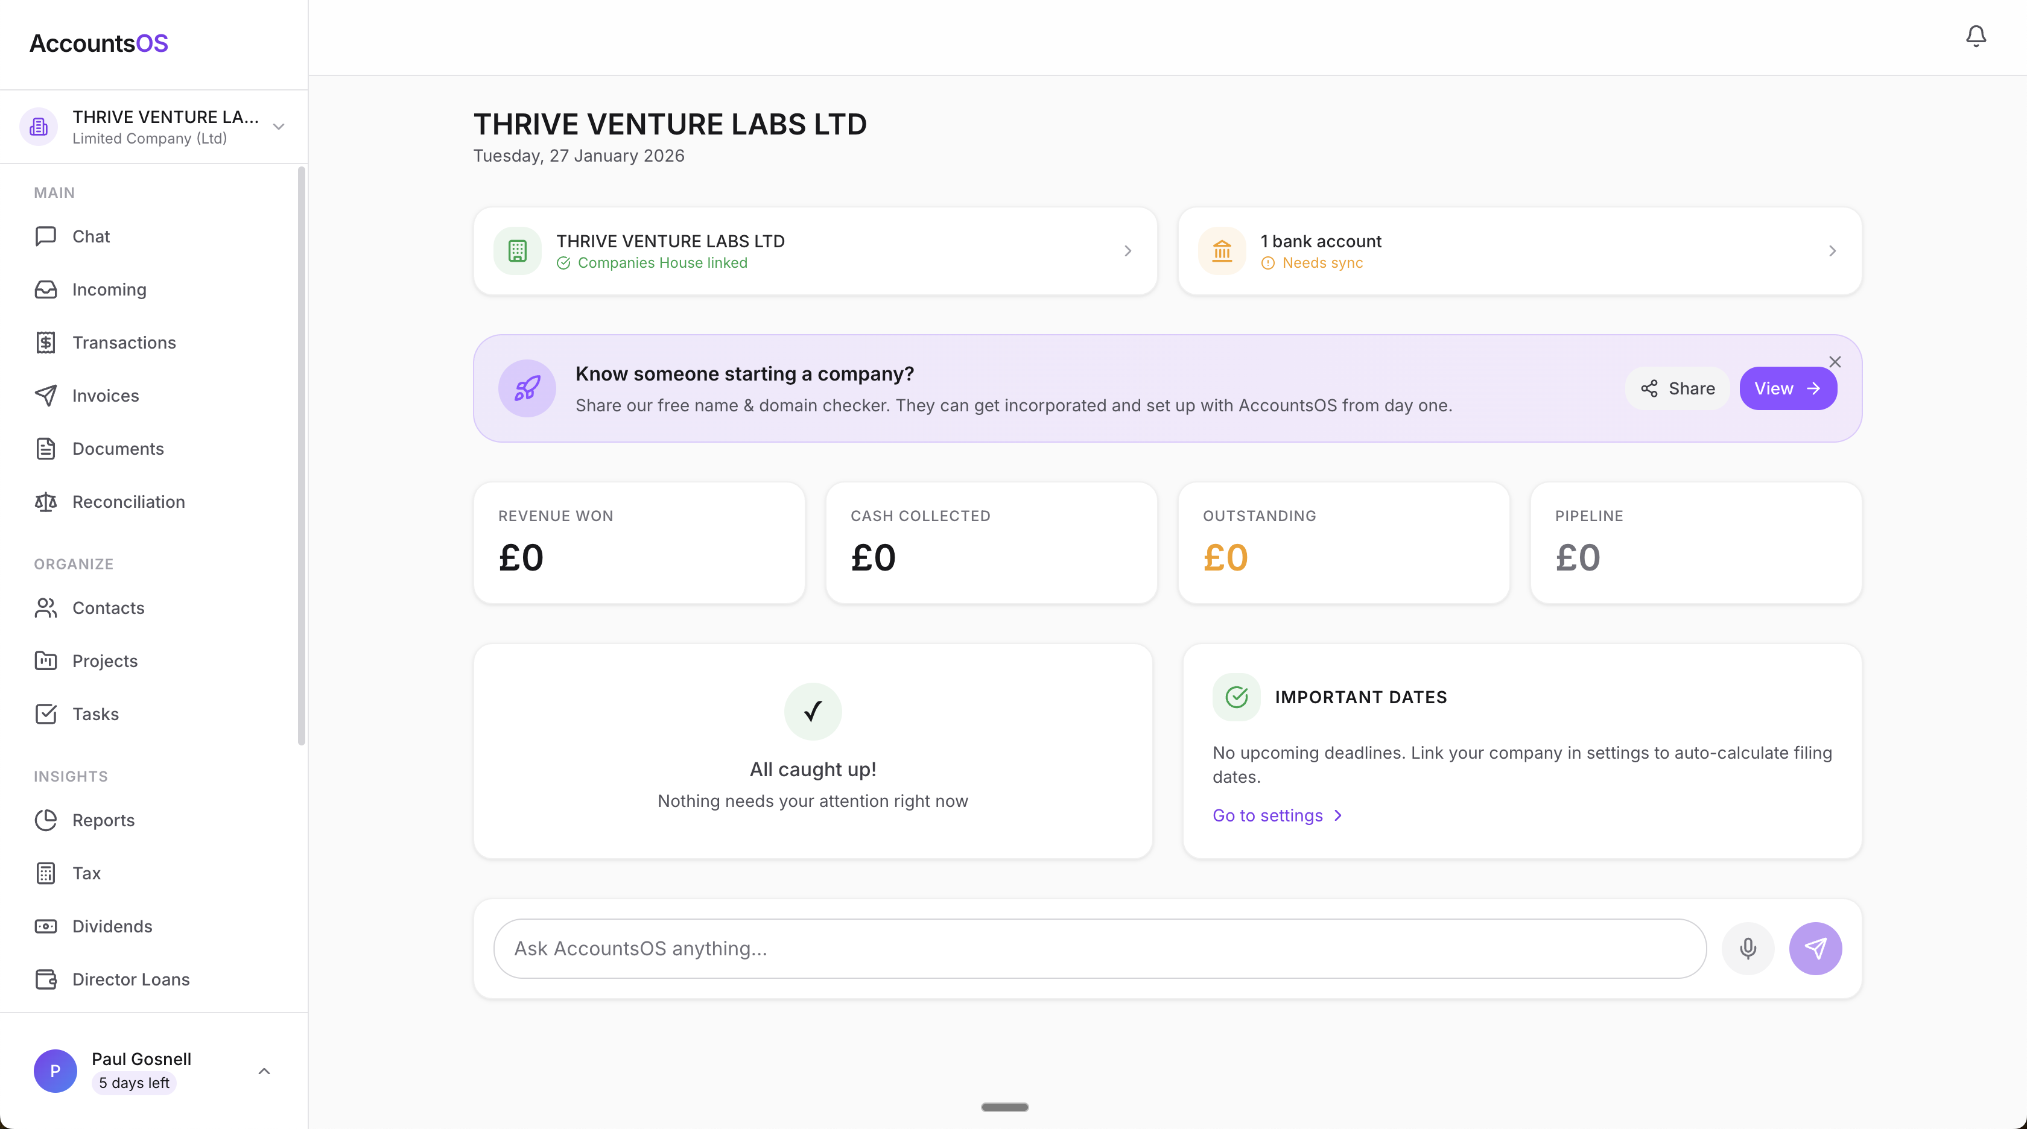Image resolution: width=2027 pixels, height=1129 pixels.
Task: Click the Dividends banknote icon
Action: (x=46, y=926)
